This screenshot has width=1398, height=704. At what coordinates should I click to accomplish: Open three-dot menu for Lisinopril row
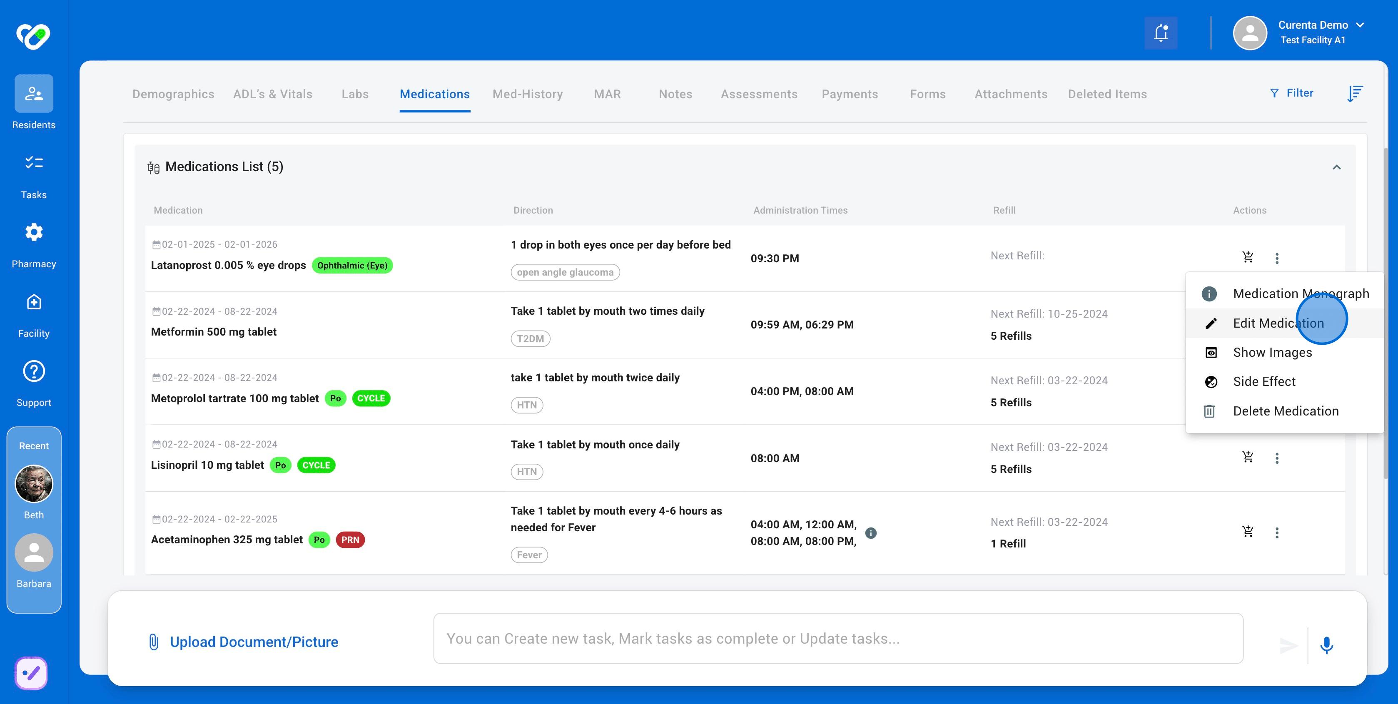(x=1277, y=458)
